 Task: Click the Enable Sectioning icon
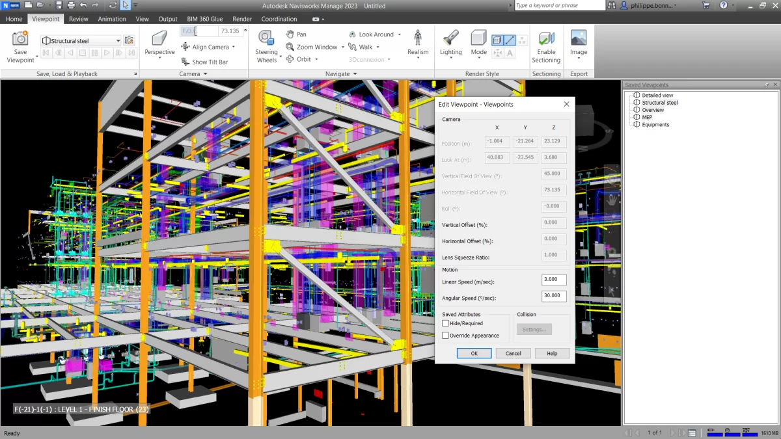[546, 38]
